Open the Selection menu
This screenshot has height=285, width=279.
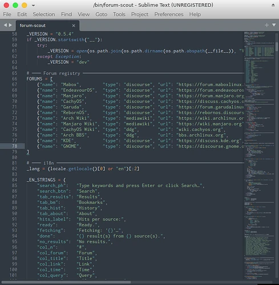(x=44, y=14)
